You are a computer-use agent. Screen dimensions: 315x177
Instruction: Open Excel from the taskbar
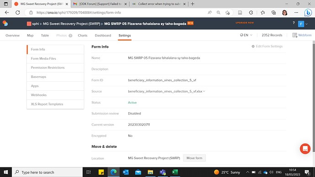[175, 172]
